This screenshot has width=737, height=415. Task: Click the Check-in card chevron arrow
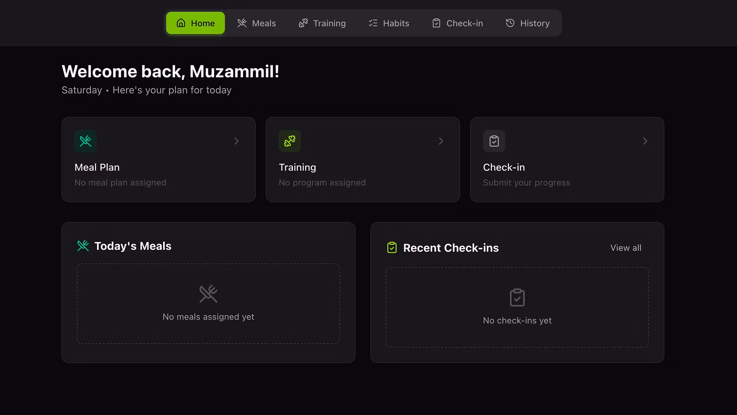coord(645,141)
